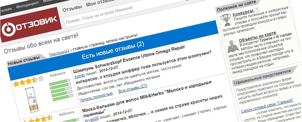Click the last green rating bar for the shampoo
Viewport: 302px width, 122px height.
[63, 97]
